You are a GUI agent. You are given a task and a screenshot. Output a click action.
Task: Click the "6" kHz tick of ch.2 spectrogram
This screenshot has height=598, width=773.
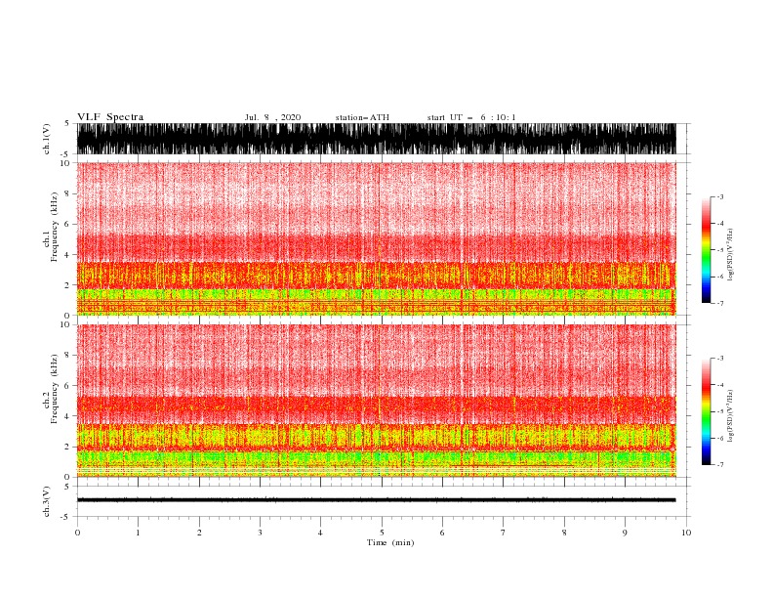(x=68, y=386)
